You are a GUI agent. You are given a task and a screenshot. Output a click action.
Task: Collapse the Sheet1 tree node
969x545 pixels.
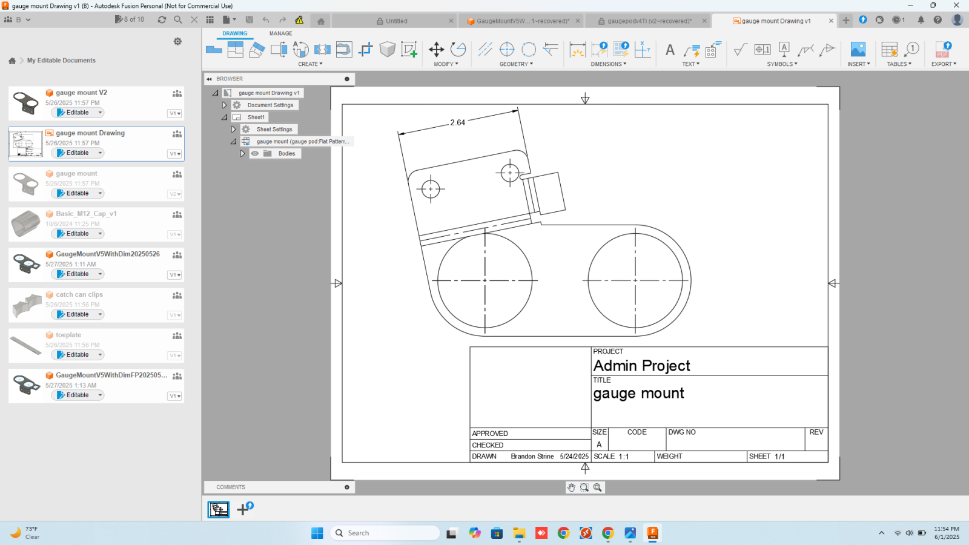(224, 117)
